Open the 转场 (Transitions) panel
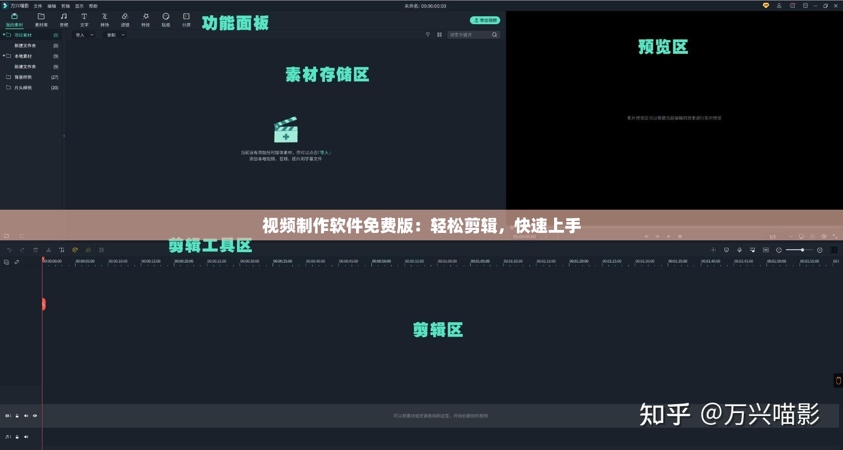 pyautogui.click(x=105, y=20)
